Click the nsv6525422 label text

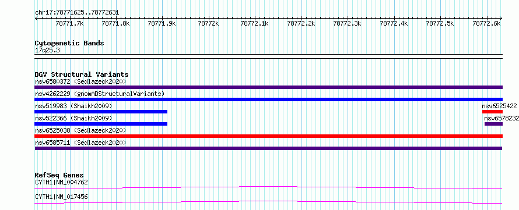499,106
